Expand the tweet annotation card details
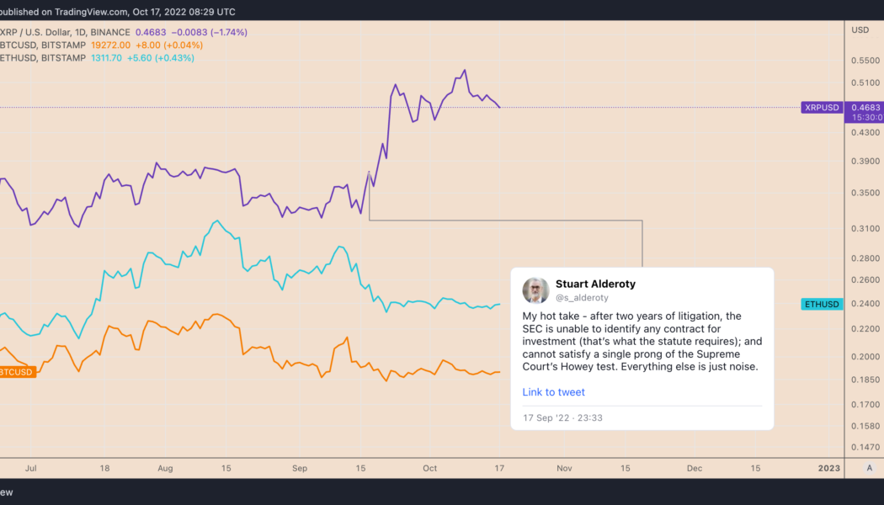Viewport: 884px width, 505px height. coord(642,349)
